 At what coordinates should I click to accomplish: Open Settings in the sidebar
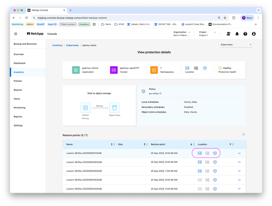[18, 125]
